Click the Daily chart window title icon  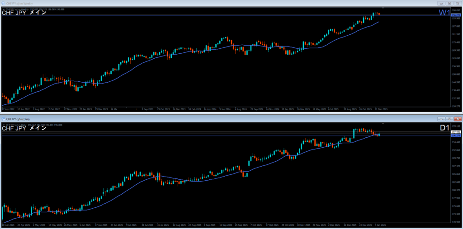point(3,119)
